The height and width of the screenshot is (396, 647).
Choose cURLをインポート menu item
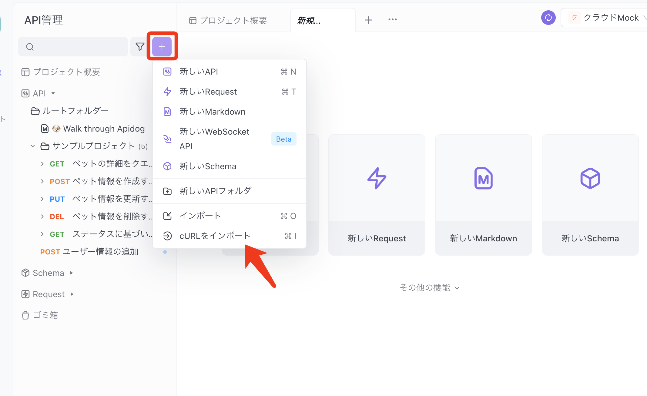[x=215, y=236]
